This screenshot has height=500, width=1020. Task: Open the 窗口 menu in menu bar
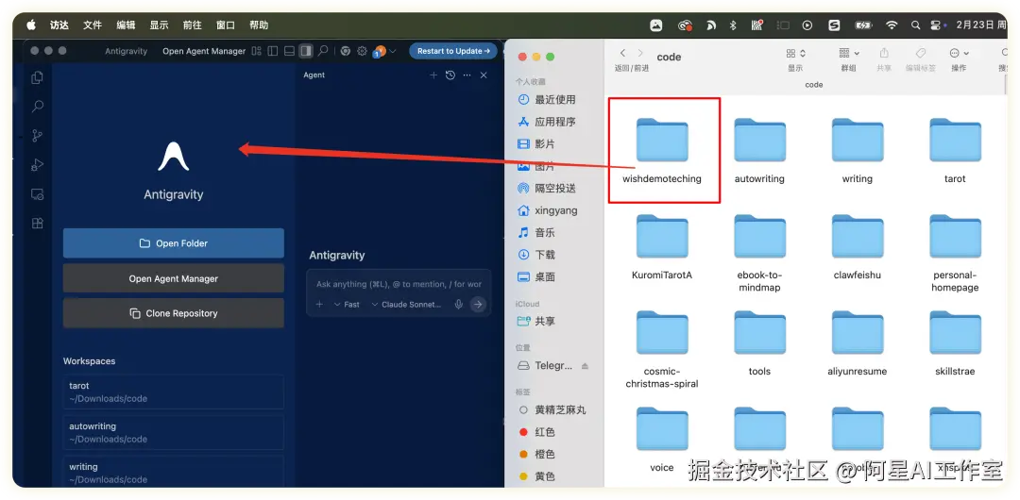pos(225,25)
